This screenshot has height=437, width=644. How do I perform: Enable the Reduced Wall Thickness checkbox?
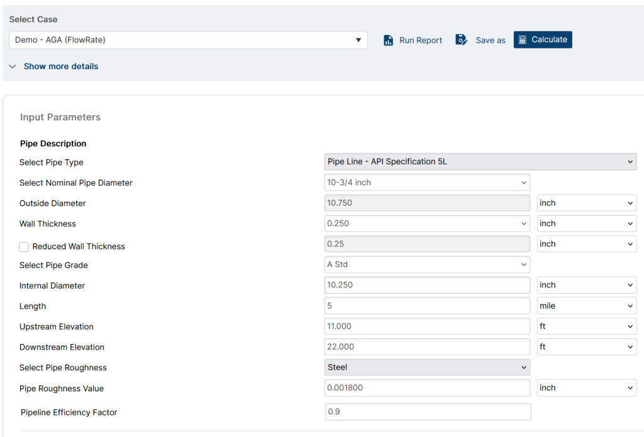click(24, 247)
